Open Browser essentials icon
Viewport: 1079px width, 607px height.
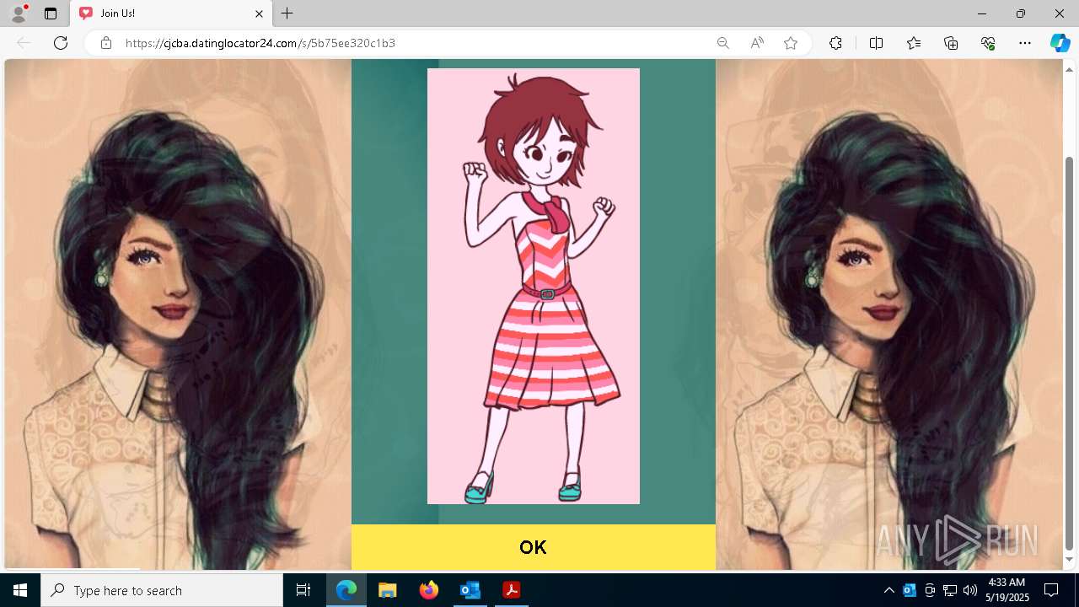(988, 43)
